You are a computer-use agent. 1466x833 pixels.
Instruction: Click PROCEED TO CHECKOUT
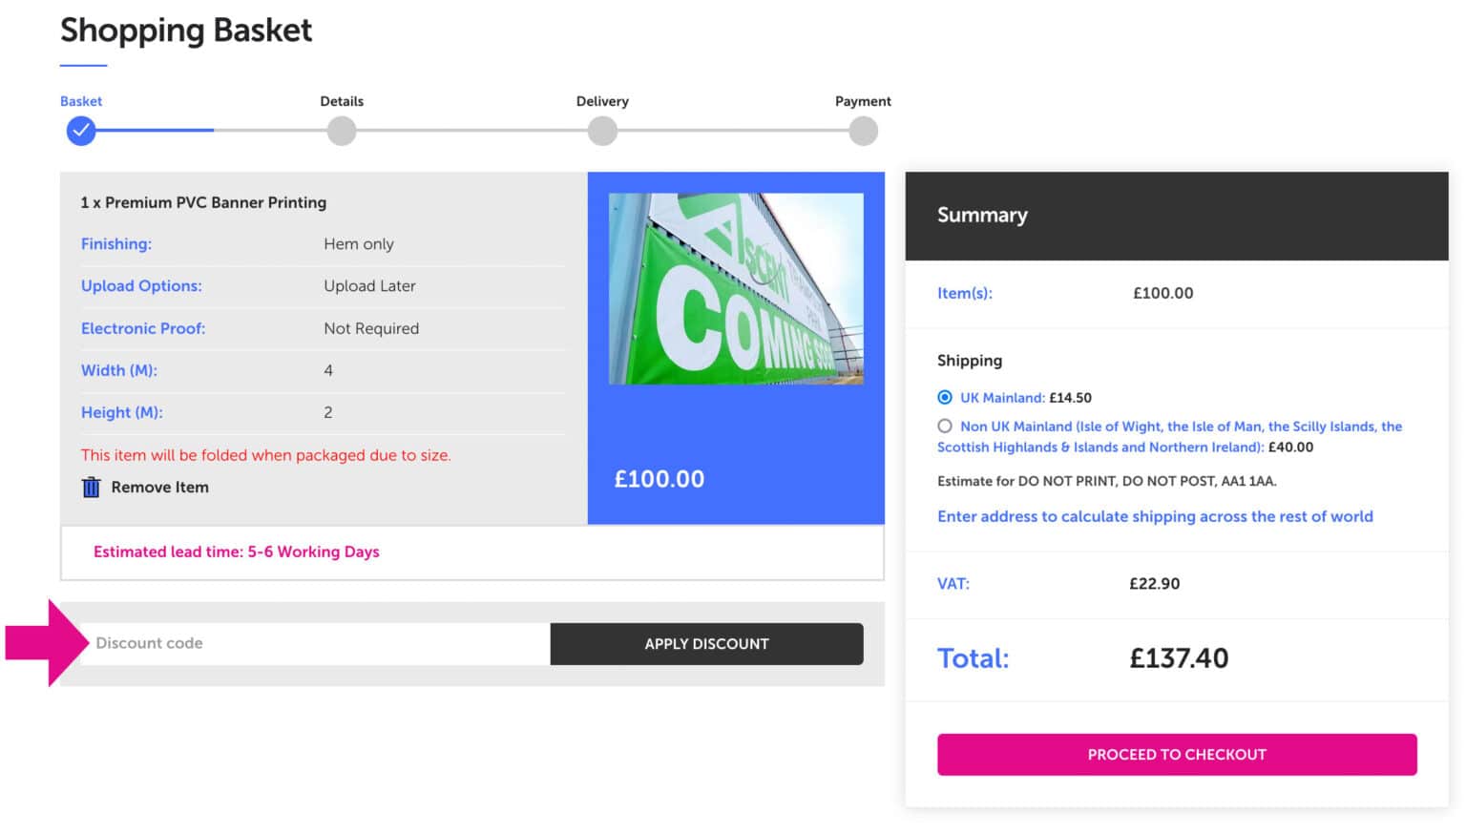click(1176, 754)
